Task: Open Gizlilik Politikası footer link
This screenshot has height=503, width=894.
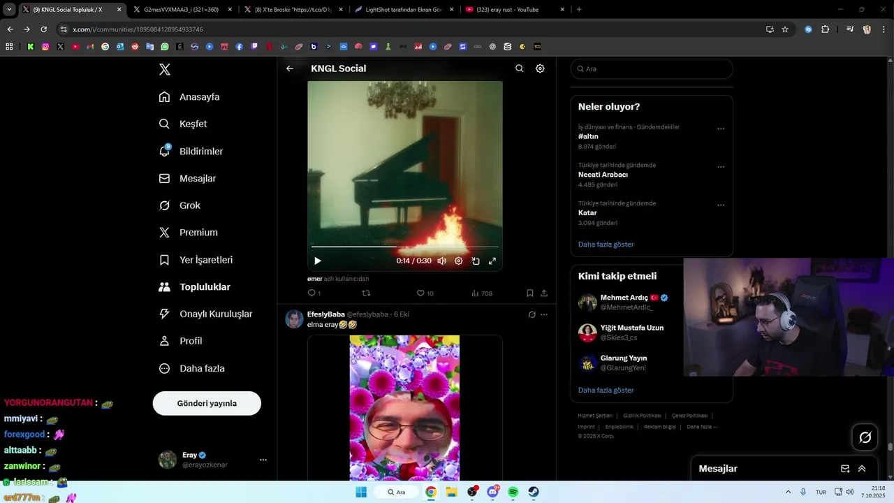Action: tap(642, 416)
